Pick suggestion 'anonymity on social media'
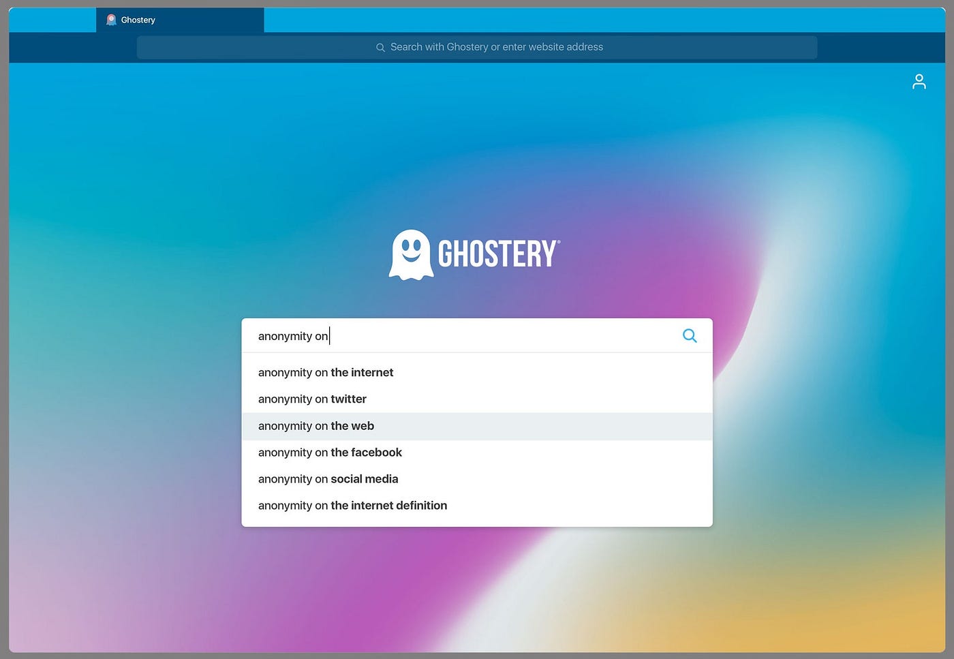Image resolution: width=954 pixels, height=659 pixels. click(477, 479)
